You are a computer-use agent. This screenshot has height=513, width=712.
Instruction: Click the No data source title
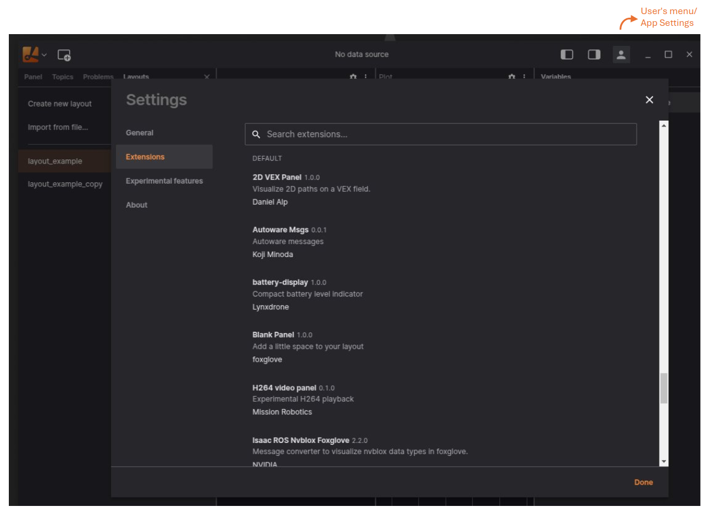[362, 55]
